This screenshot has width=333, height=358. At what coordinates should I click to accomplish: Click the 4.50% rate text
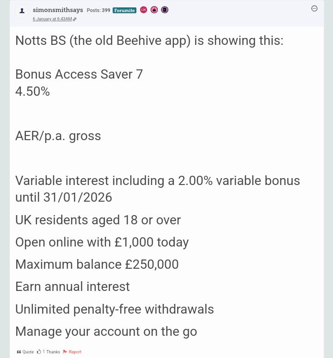pyautogui.click(x=32, y=92)
